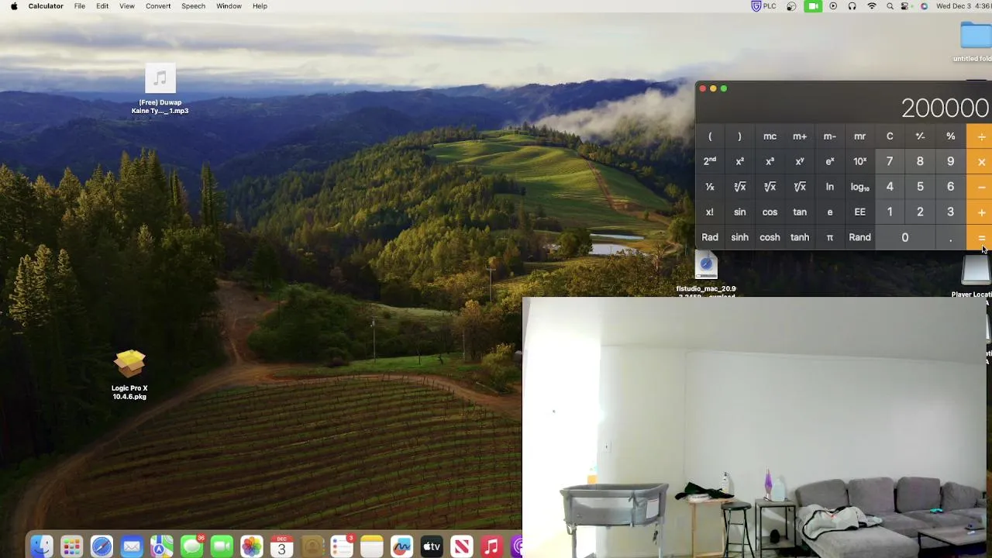Screen dimensions: 992x558
Task: Click the open parenthesis key
Action: tap(710, 136)
